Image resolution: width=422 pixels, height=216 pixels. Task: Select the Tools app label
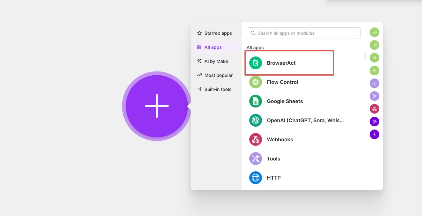point(273,159)
